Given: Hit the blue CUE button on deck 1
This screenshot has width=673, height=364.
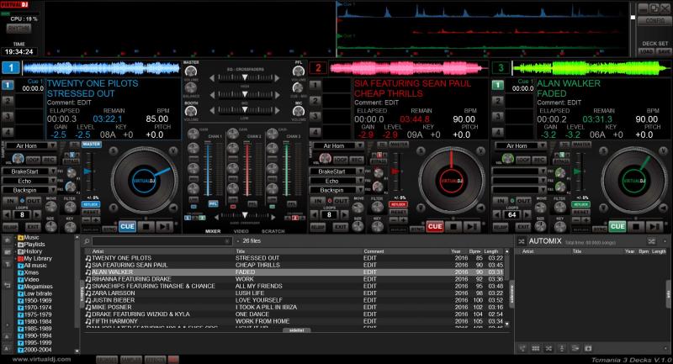Looking at the screenshot, I should (127, 226).
